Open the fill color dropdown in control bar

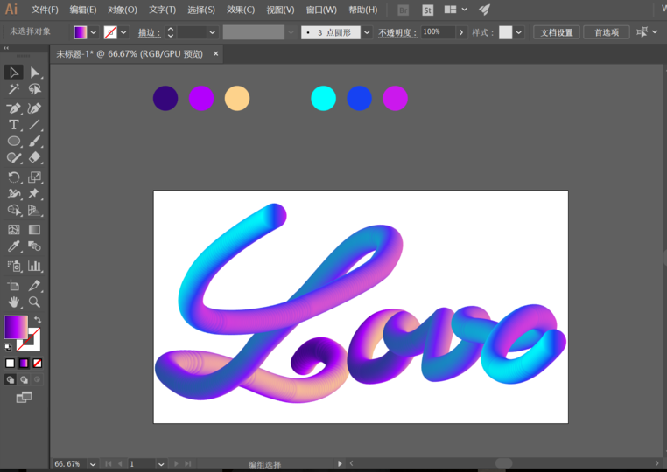[x=94, y=32]
